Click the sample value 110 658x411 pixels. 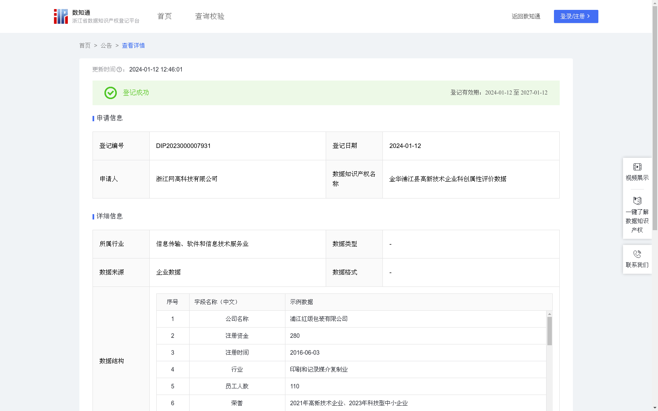tap(295, 386)
